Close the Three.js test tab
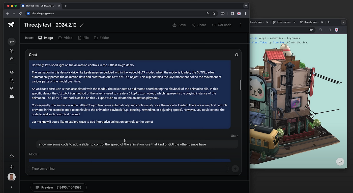This screenshot has height=193, width=353. coord(59,6)
